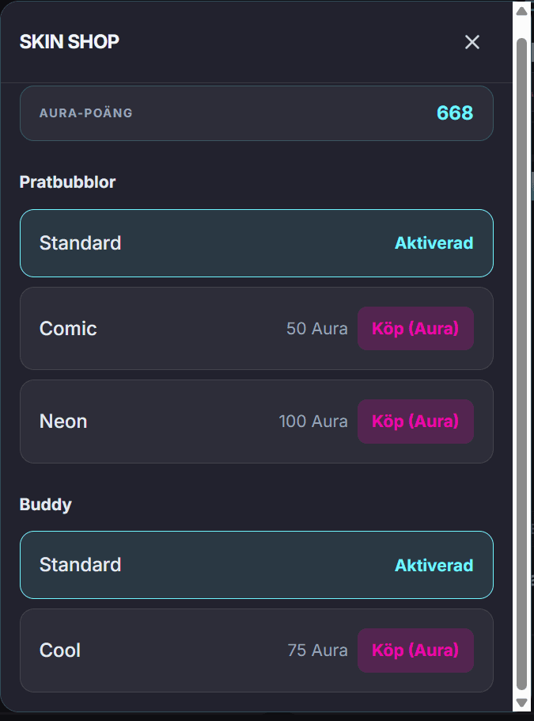Click the 100 Aura price
This screenshot has height=721, width=534.
click(313, 422)
